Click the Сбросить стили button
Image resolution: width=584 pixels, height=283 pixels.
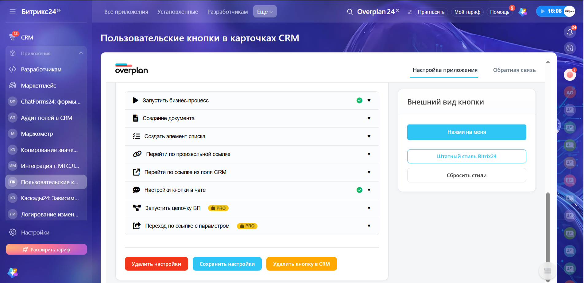(x=467, y=175)
